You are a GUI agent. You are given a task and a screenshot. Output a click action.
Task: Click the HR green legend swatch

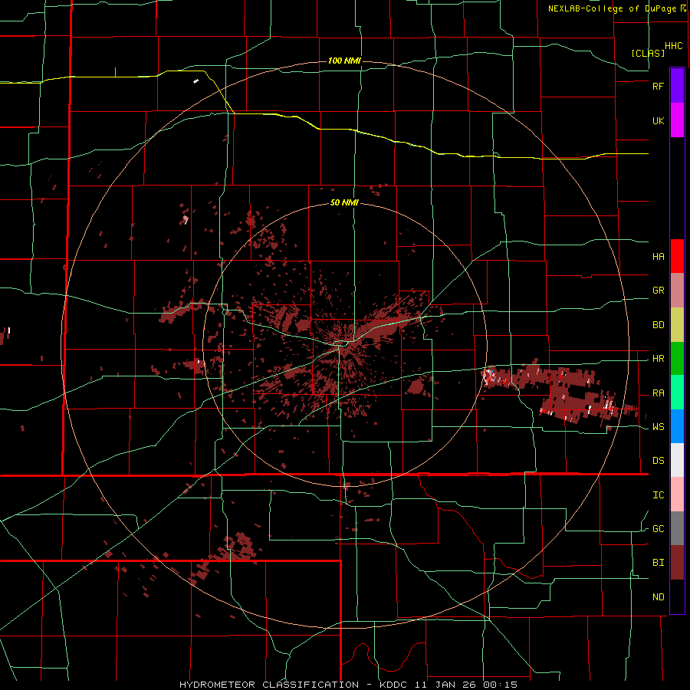coord(677,359)
